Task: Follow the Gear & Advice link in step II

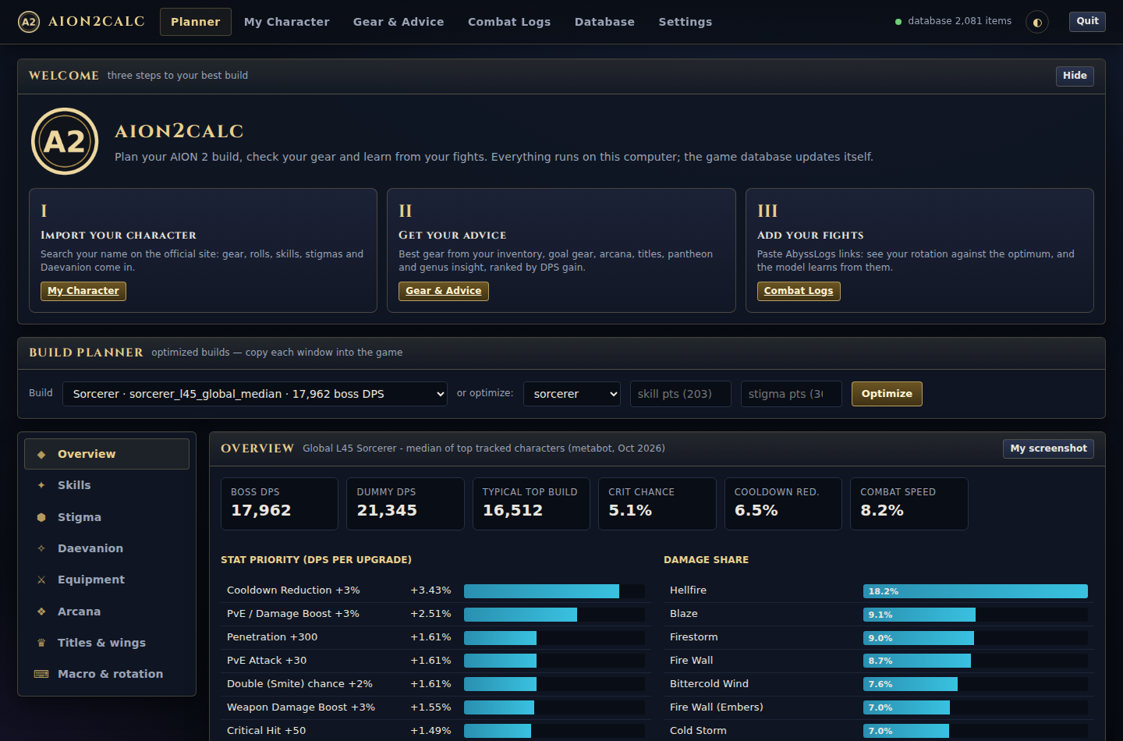Action: (x=444, y=291)
